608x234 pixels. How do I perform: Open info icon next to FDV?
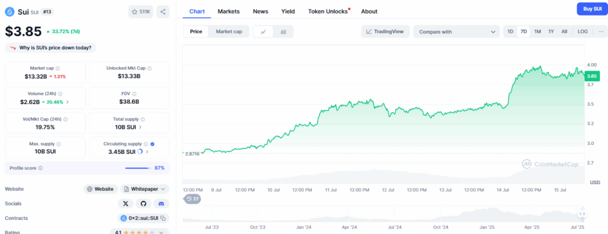pos(134,93)
